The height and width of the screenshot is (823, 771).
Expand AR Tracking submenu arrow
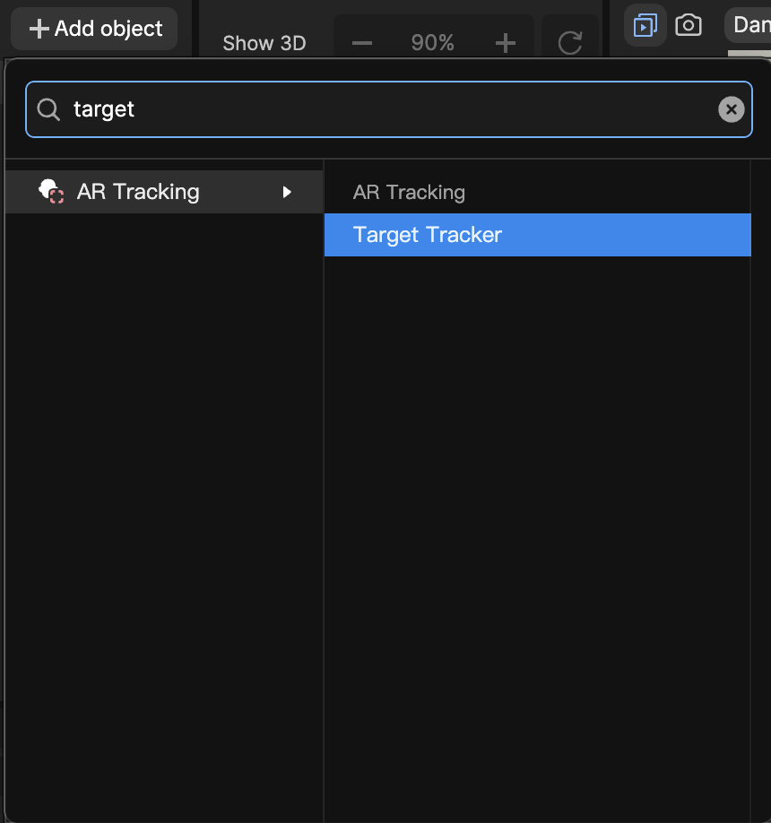click(287, 192)
